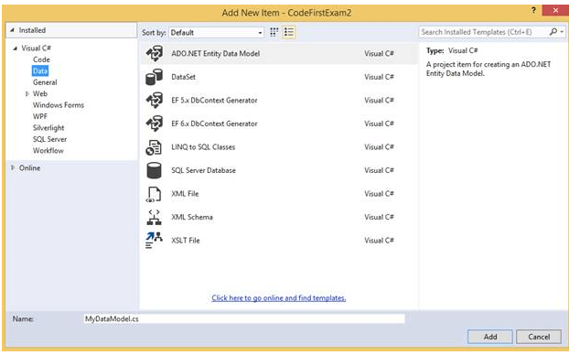Select the Workflow category
The width and height of the screenshot is (569, 355).
coord(48,151)
